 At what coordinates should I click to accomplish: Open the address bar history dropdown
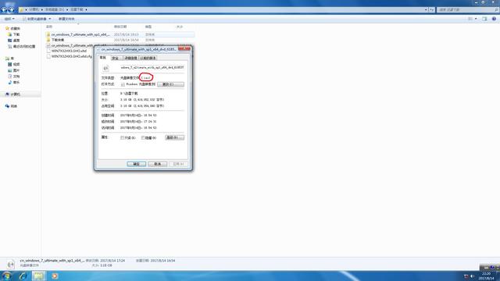click(x=426, y=10)
